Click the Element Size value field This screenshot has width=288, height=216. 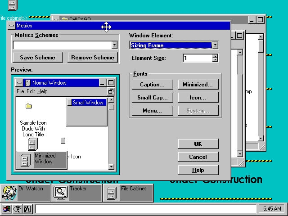point(198,58)
